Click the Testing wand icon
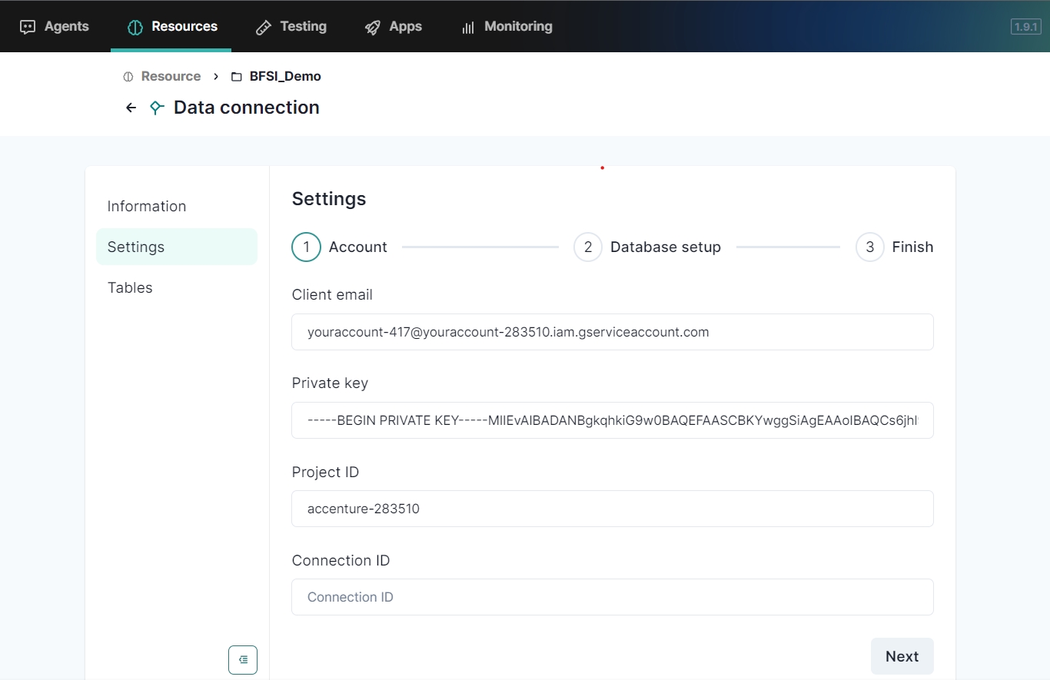The height and width of the screenshot is (680, 1050). 264,27
